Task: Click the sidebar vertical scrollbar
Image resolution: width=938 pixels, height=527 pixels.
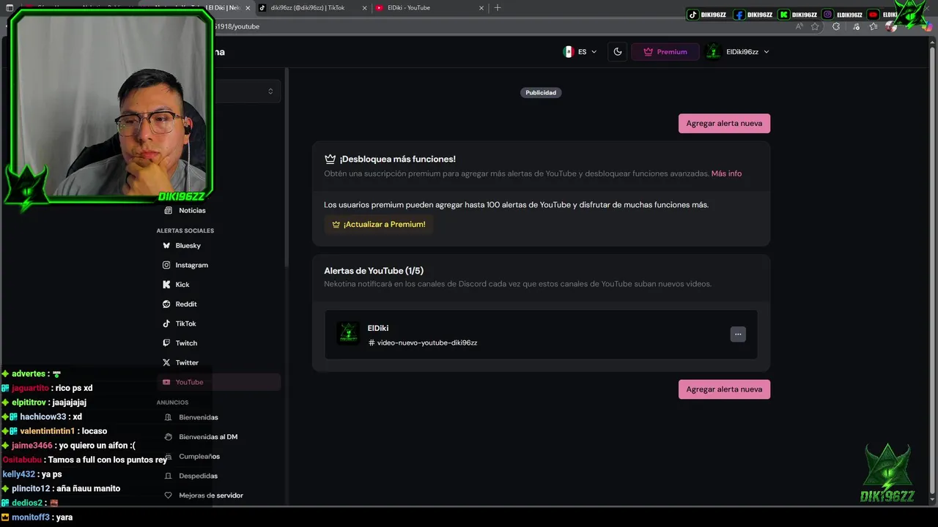Action: 287,168
